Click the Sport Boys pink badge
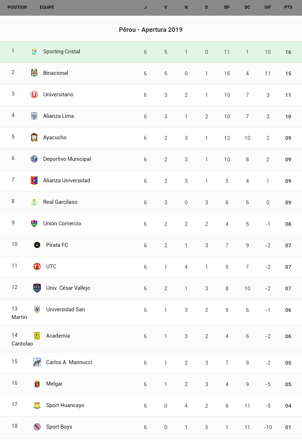Viewport: 302px width, 440px height. click(37, 427)
